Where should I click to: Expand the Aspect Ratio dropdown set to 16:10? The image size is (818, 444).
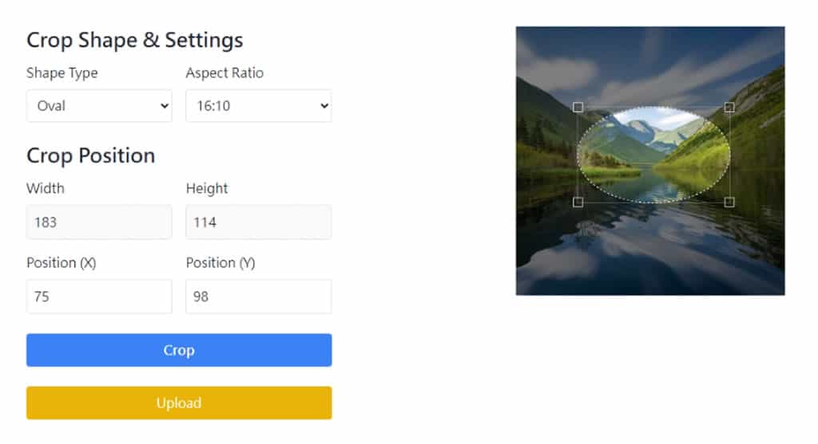tap(259, 106)
